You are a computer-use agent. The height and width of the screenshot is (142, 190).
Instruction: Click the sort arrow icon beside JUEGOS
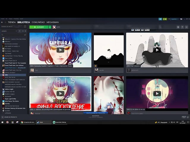[x=20, y=31]
